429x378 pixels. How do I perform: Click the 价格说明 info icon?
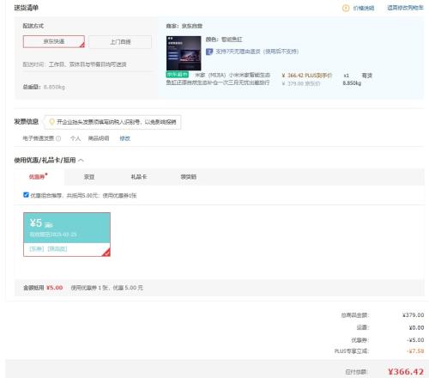point(346,8)
